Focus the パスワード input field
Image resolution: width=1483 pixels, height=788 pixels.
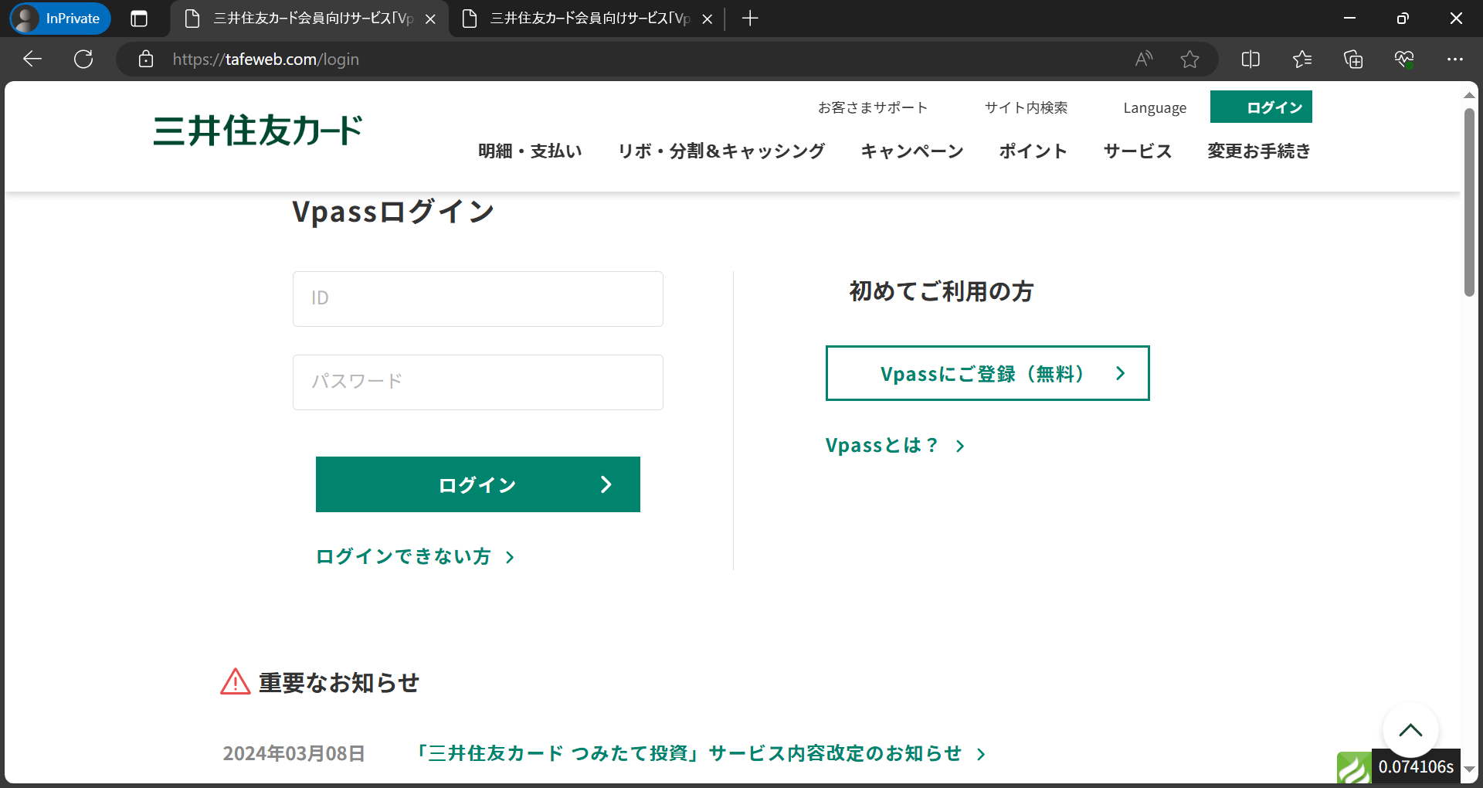tap(477, 382)
